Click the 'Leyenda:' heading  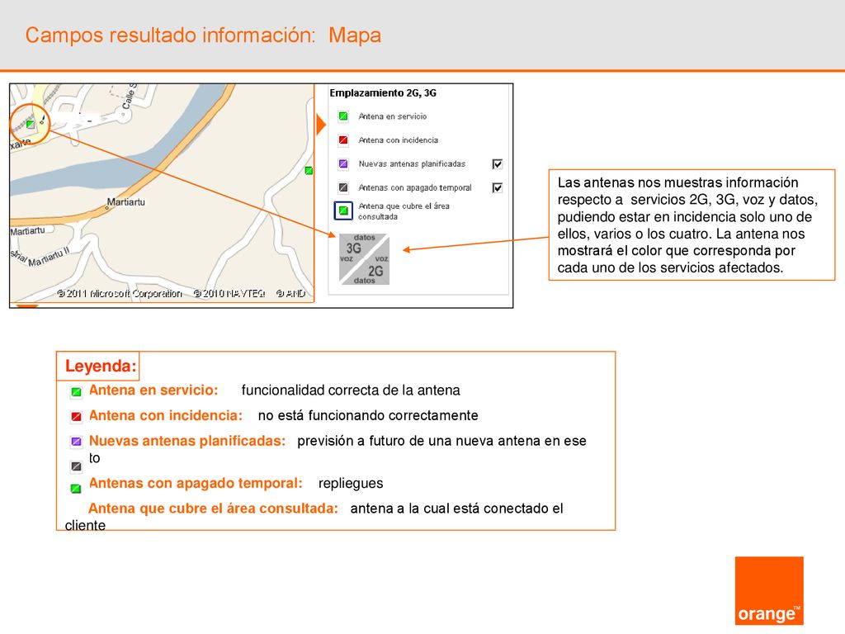101,366
